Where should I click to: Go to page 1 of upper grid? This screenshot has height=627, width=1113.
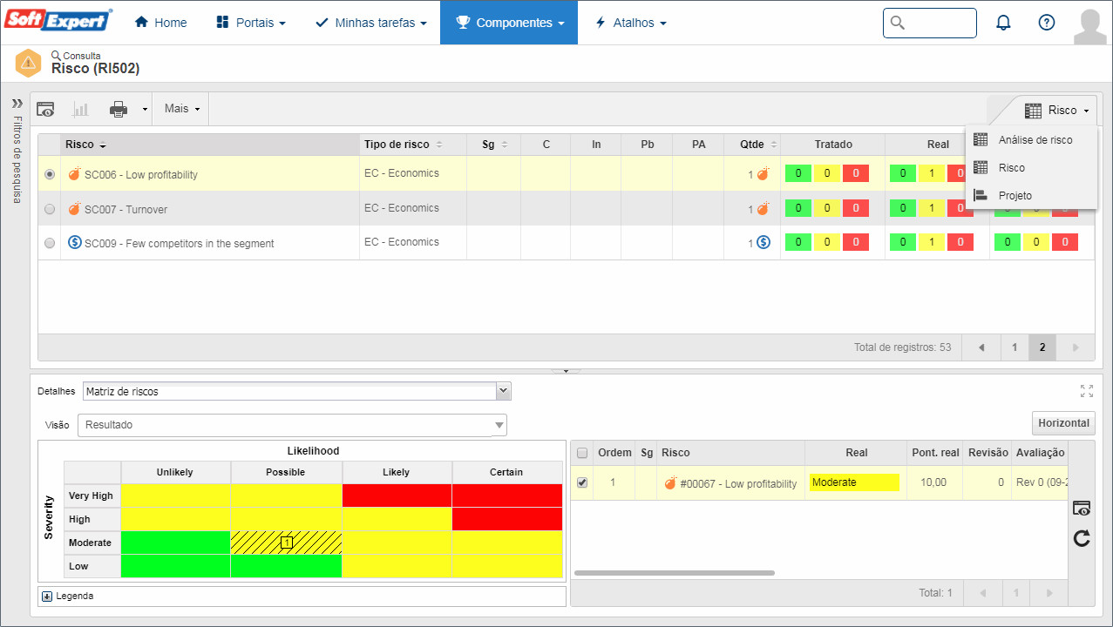(1014, 347)
